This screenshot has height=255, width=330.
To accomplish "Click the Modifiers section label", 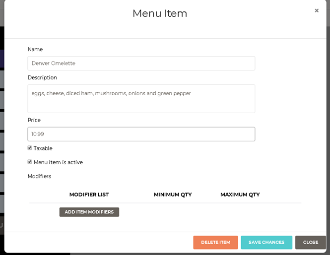I will 39,176.
